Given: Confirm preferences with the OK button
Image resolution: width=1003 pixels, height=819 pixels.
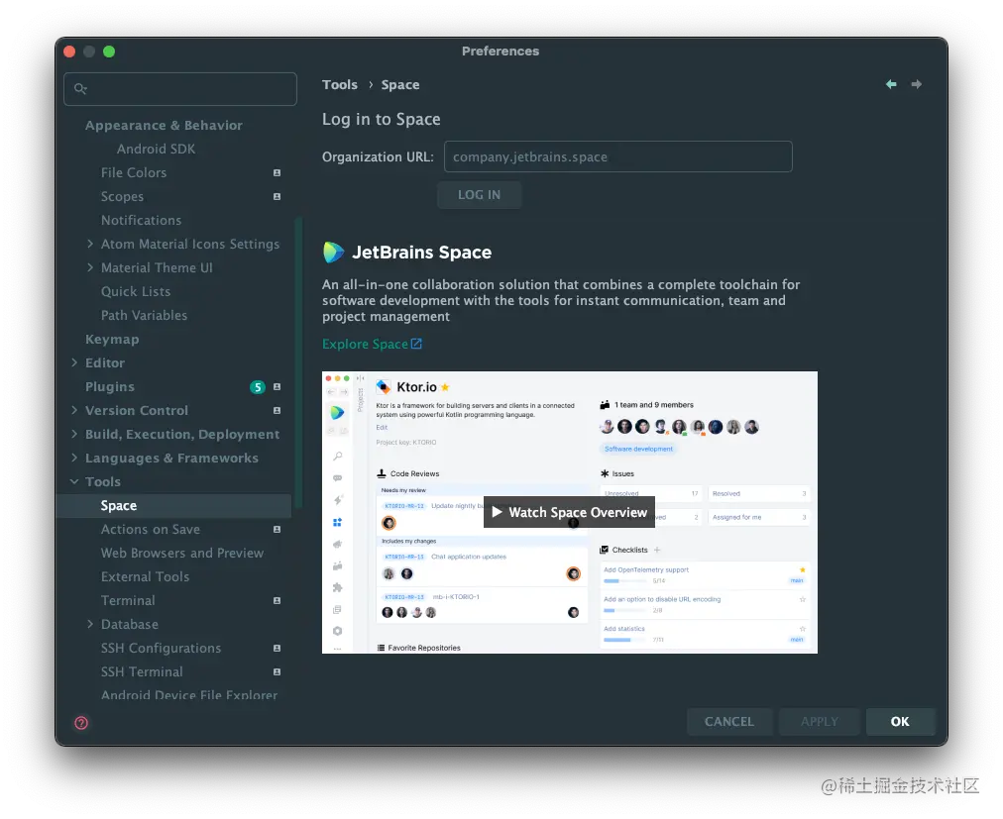Looking at the screenshot, I should pyautogui.click(x=900, y=722).
